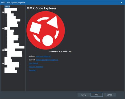Screen dimensions: 125x99
Task: Open the User Manual link
Action: (x=33, y=63)
